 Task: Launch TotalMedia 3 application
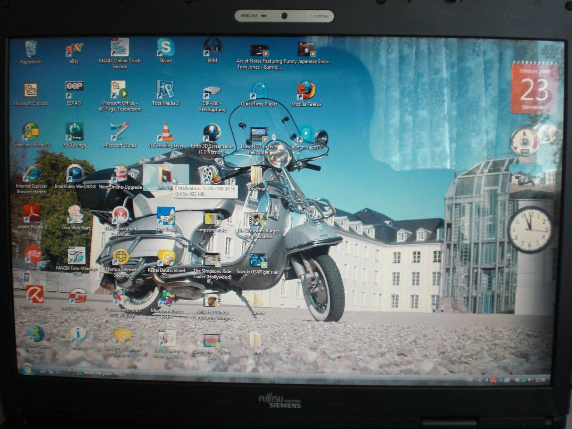click(x=165, y=90)
